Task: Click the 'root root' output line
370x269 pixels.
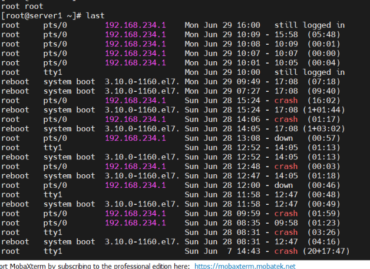Action: pyautogui.click(x=22, y=6)
